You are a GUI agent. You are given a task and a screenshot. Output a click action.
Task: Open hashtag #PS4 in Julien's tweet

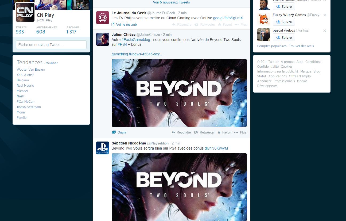click(122, 45)
